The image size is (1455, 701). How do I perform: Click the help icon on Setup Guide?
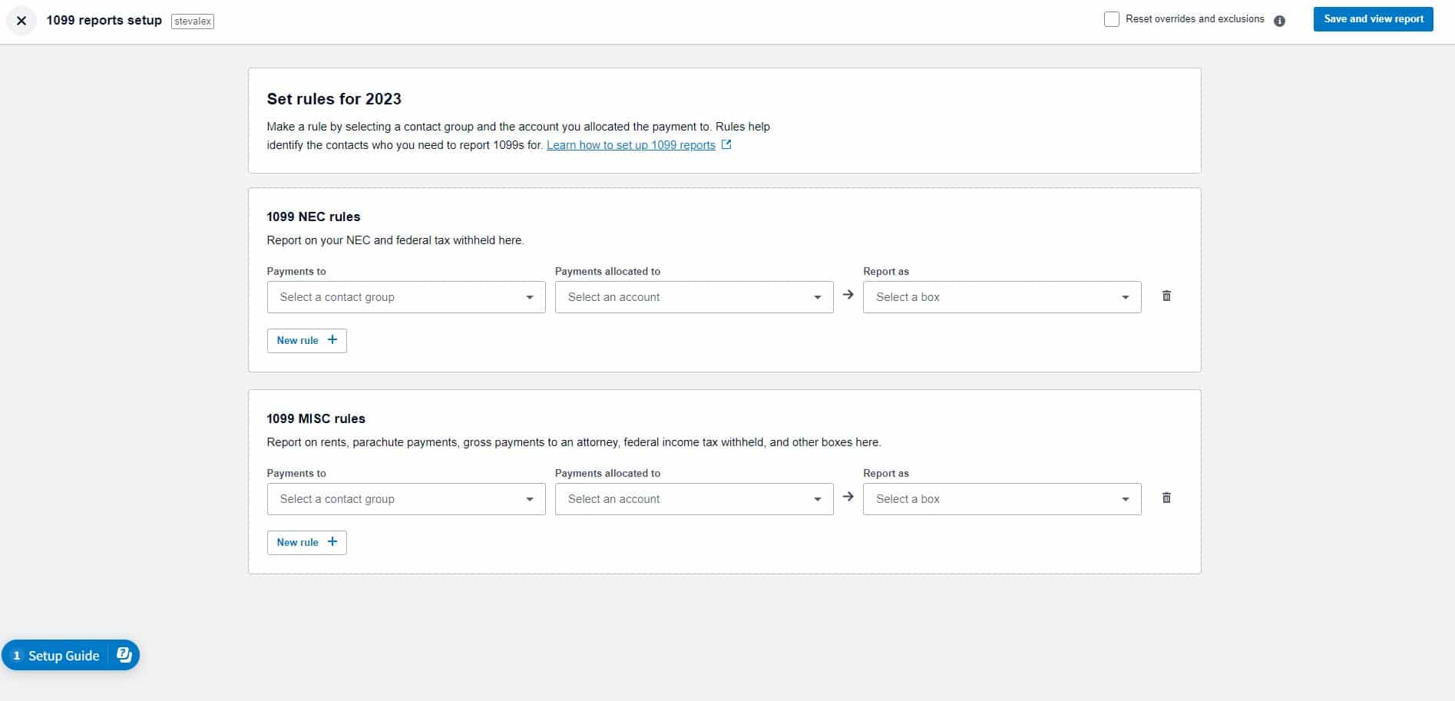124,655
